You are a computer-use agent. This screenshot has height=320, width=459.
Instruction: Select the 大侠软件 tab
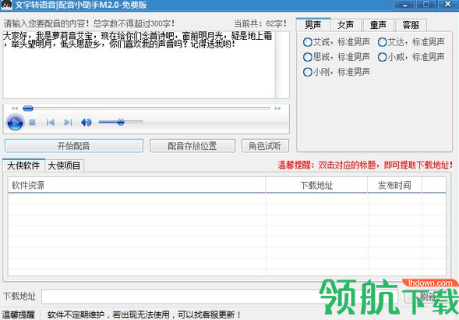[23, 165]
